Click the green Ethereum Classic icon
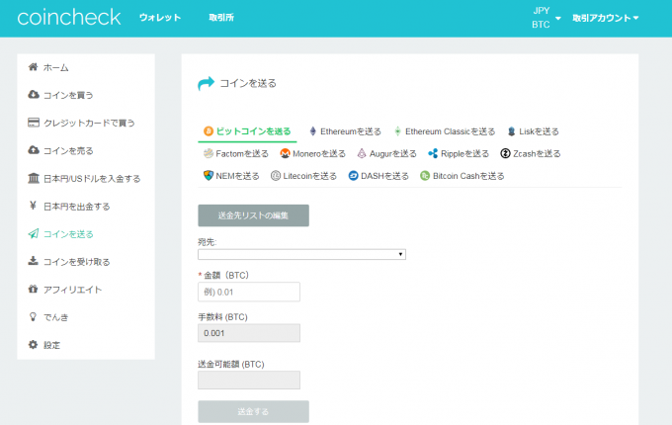 click(x=397, y=131)
